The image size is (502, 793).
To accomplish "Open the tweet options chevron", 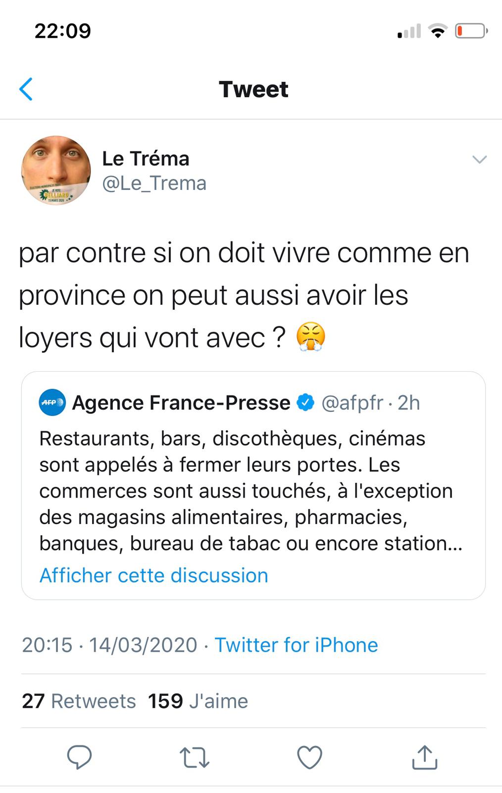I will click(x=479, y=159).
